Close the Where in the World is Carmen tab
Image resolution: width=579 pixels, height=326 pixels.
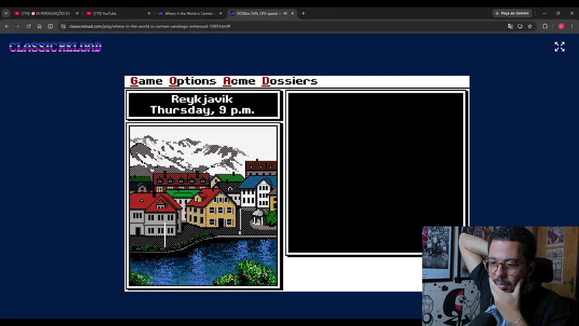pyautogui.click(x=221, y=14)
